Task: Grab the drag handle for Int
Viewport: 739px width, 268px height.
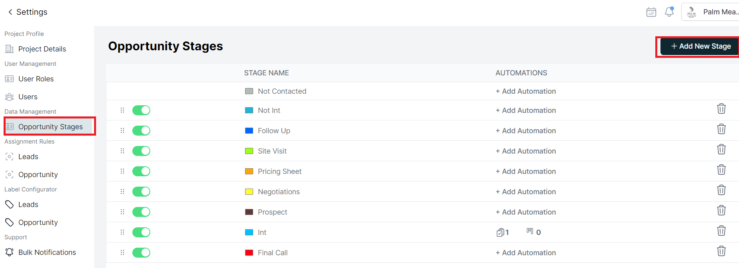Action: [x=122, y=232]
